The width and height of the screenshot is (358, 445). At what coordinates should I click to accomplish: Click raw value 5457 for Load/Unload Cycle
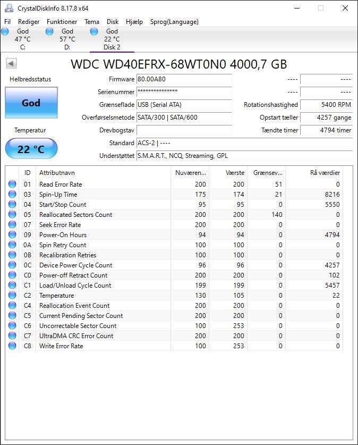(x=332, y=285)
